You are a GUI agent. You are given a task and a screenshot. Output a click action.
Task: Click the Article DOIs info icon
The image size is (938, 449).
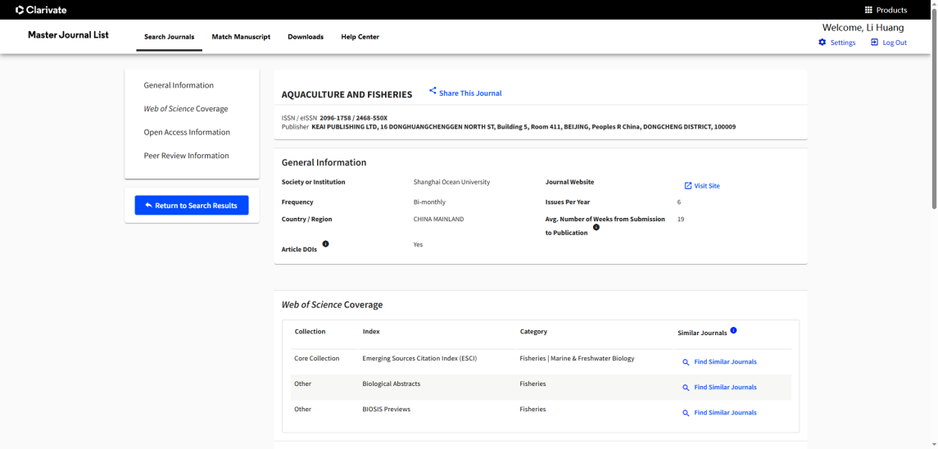[326, 244]
